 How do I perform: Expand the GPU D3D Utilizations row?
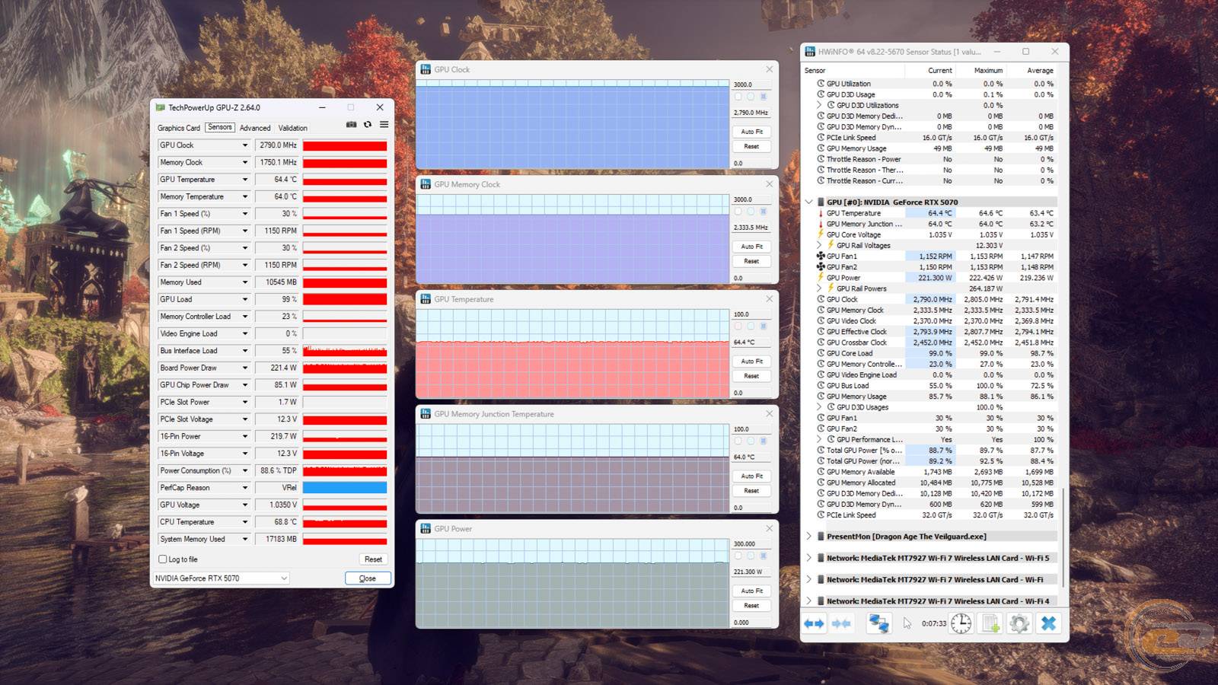[x=819, y=105]
